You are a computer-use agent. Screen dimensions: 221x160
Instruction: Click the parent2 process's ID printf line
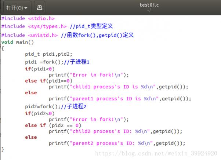[x=117, y=143]
